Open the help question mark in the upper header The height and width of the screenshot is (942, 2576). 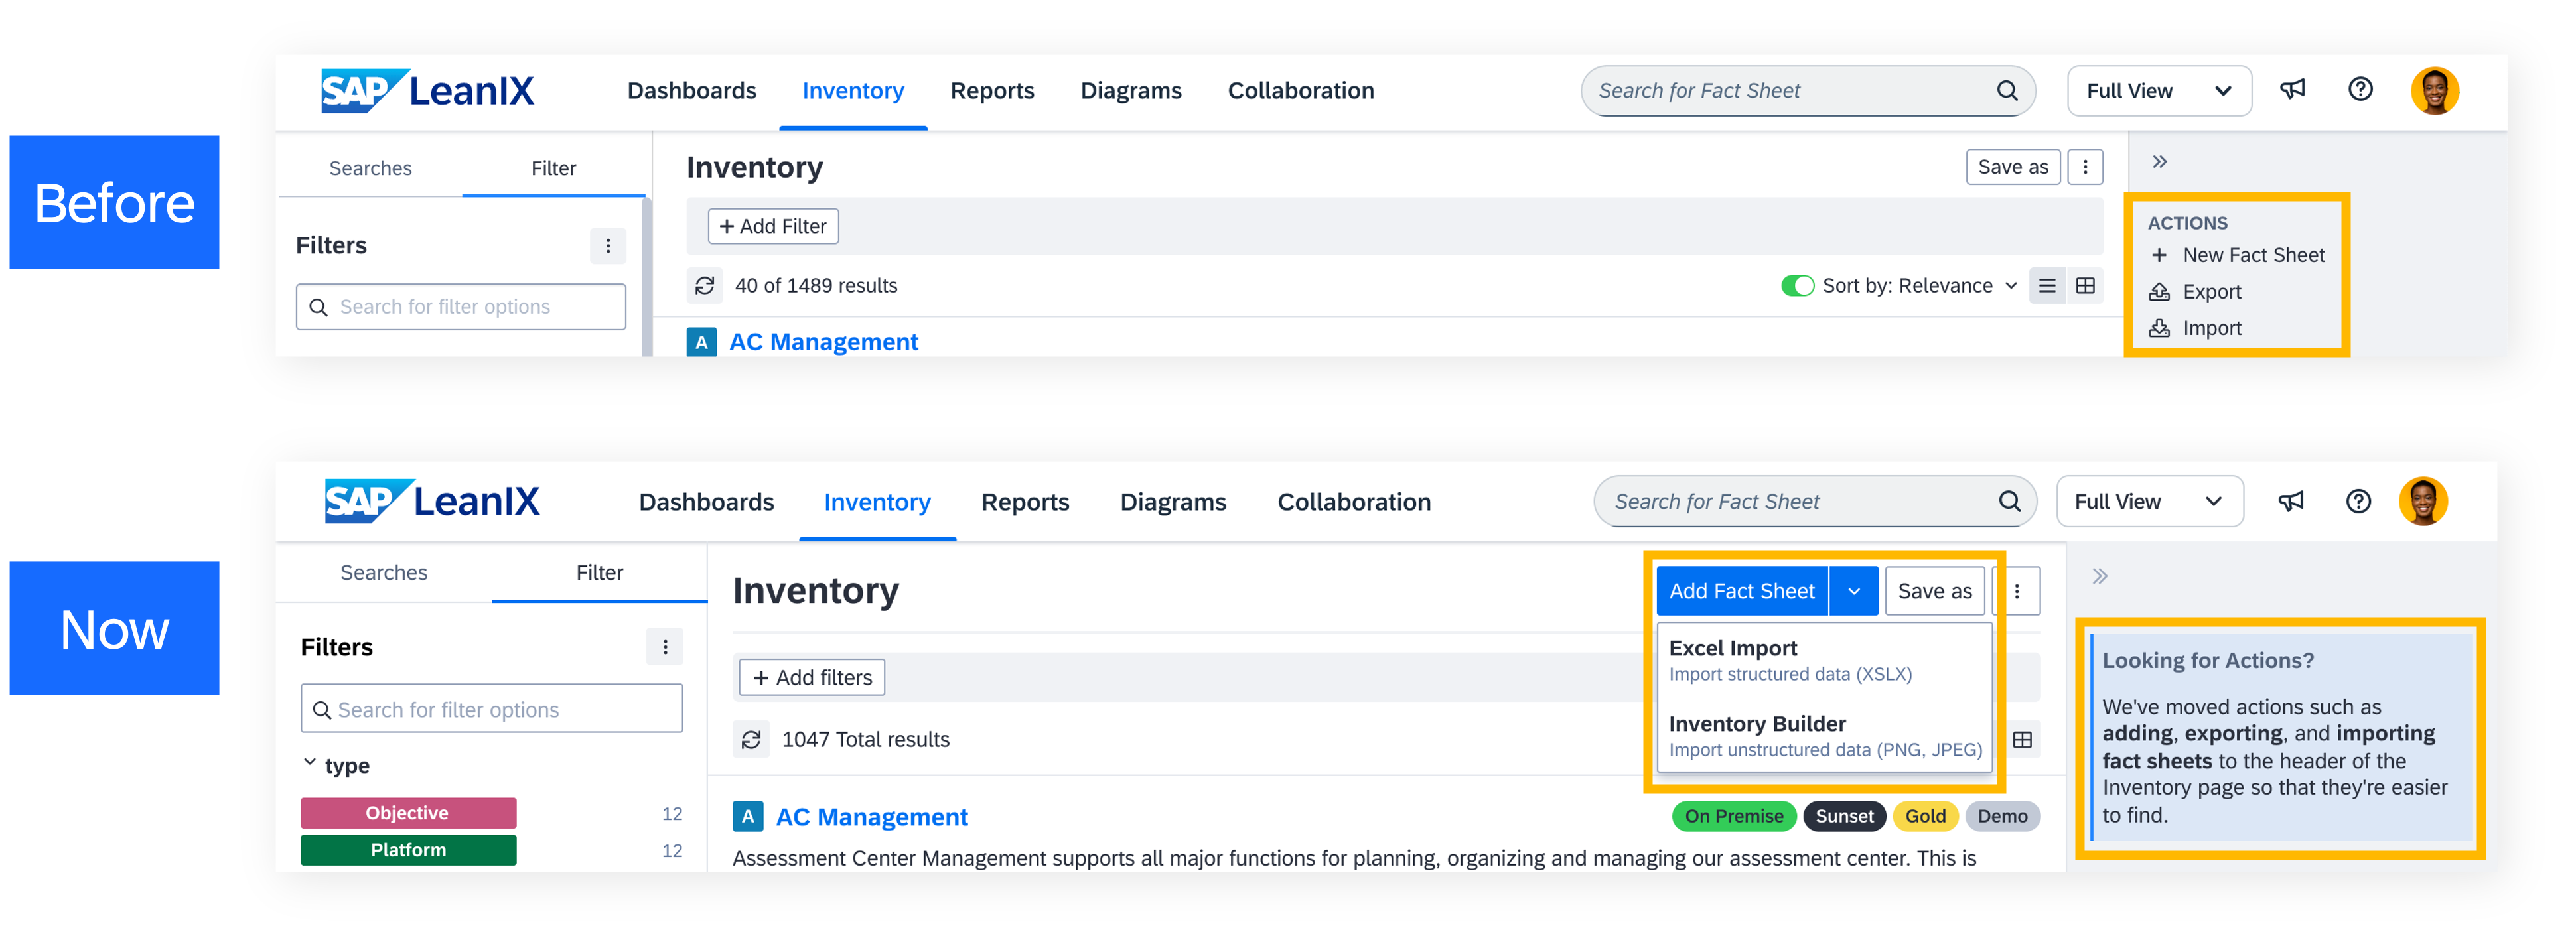2360,90
